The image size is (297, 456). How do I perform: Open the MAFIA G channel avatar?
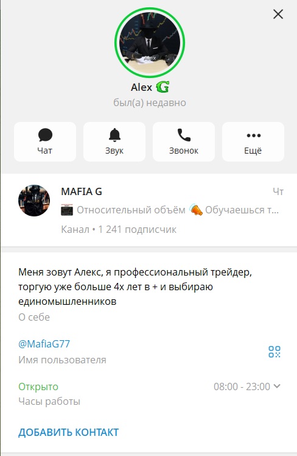[34, 201]
